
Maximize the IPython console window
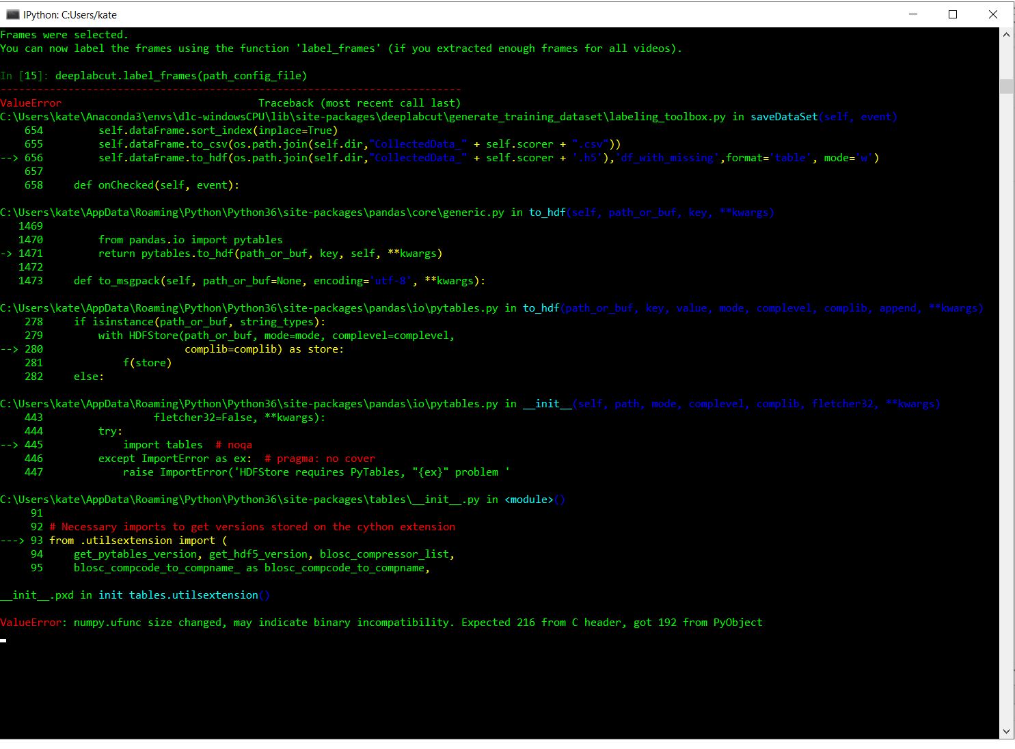click(953, 14)
